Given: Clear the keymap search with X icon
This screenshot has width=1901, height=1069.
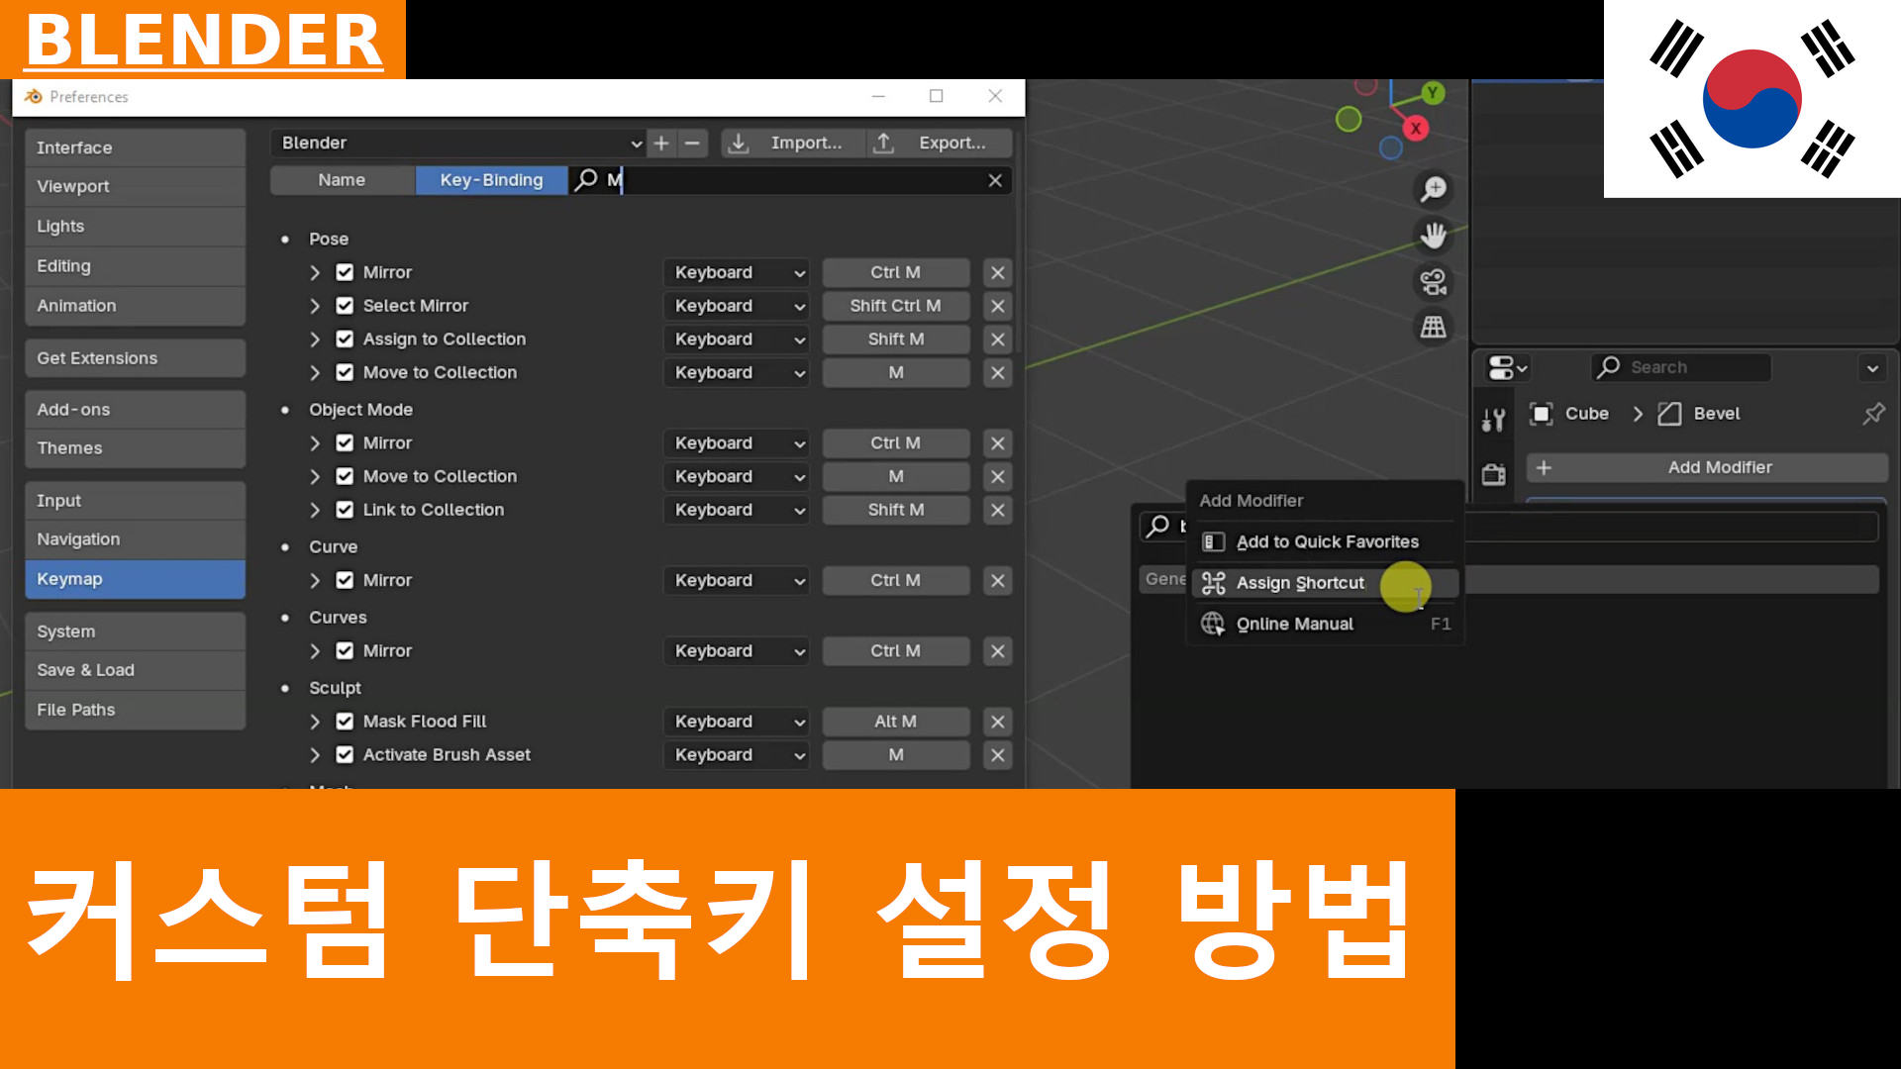Looking at the screenshot, I should click(x=995, y=180).
